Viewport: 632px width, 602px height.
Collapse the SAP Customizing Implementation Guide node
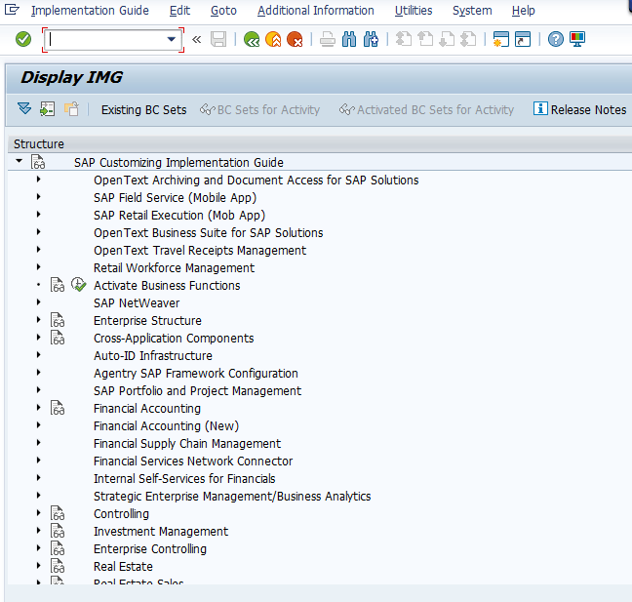(x=19, y=161)
